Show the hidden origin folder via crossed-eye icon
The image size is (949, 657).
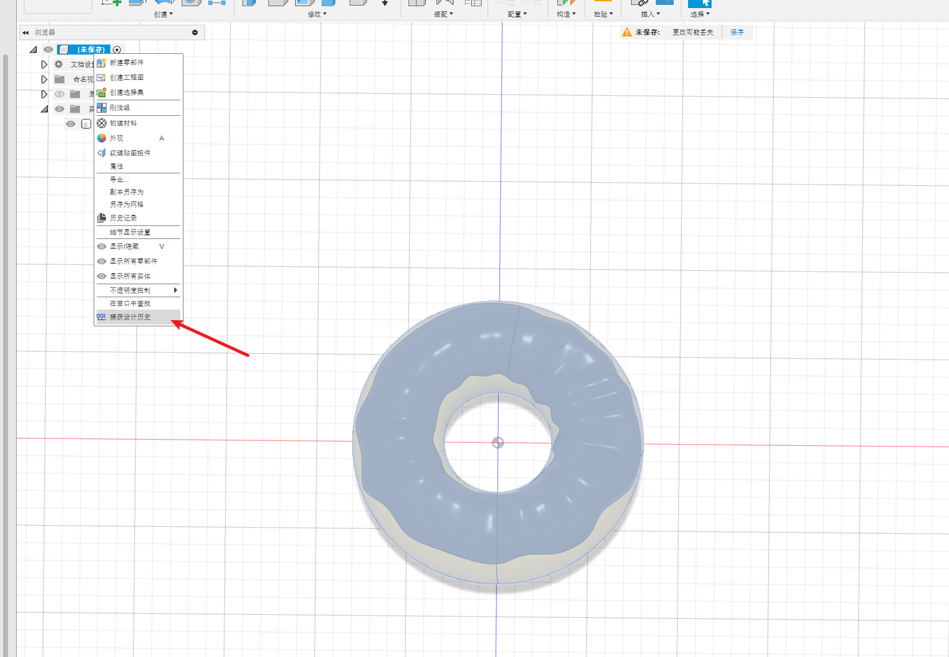tap(60, 94)
